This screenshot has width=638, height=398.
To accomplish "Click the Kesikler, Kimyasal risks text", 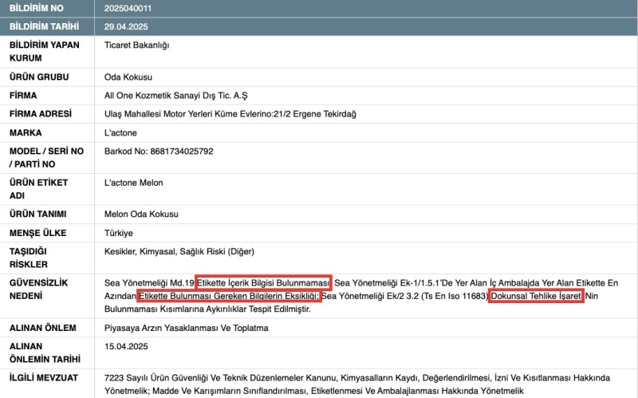I will (x=179, y=252).
